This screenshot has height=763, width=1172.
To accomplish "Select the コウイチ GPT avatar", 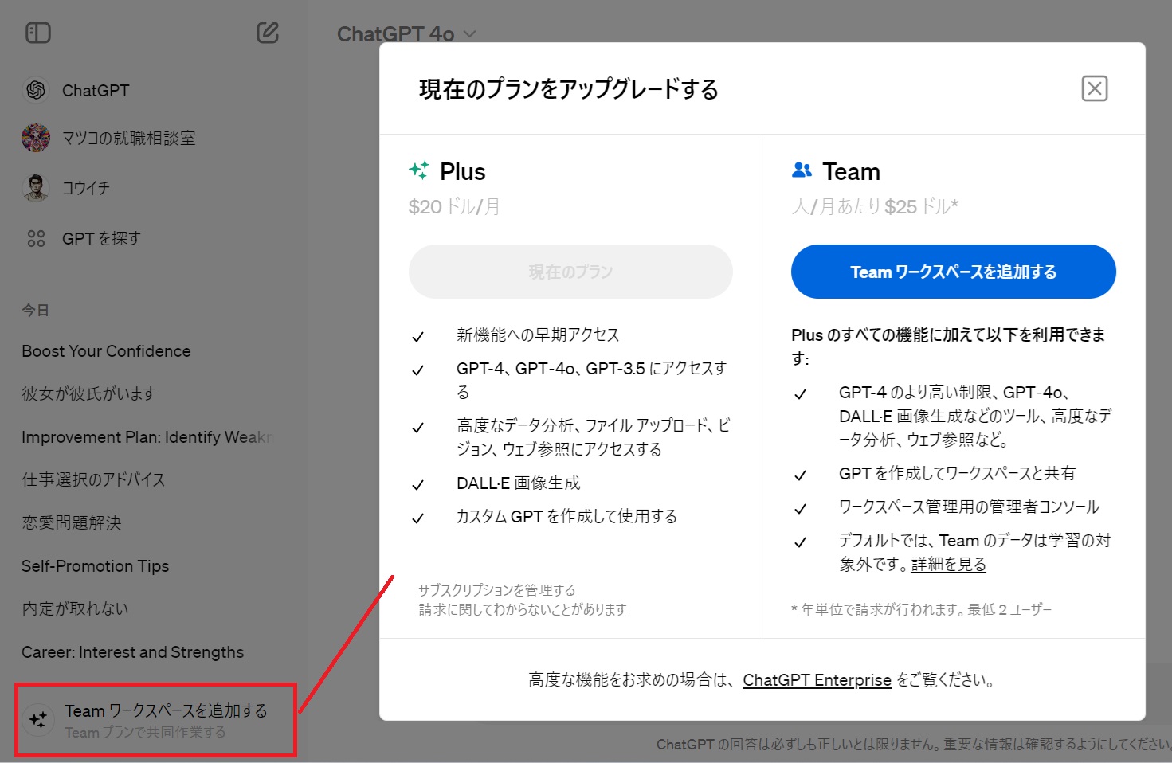I will (x=35, y=187).
